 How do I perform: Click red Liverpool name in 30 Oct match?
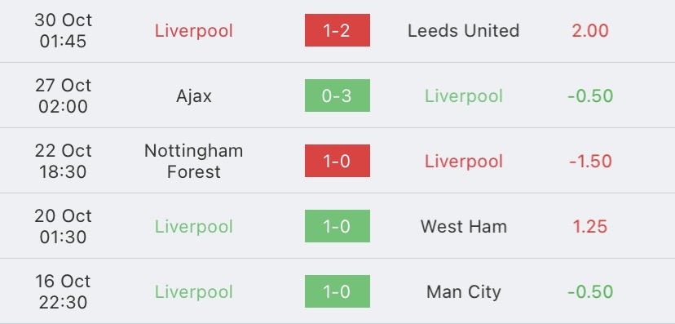[x=194, y=30]
